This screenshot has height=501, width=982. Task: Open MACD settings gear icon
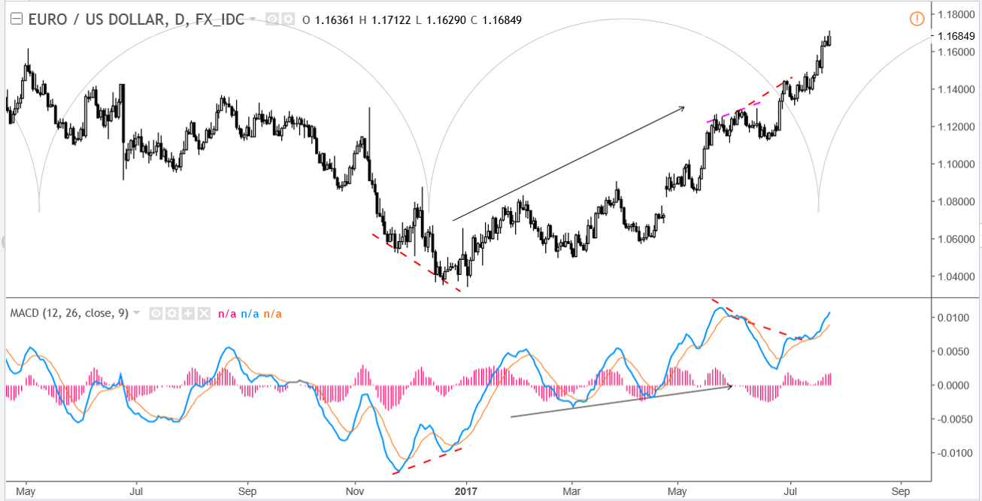click(x=171, y=313)
